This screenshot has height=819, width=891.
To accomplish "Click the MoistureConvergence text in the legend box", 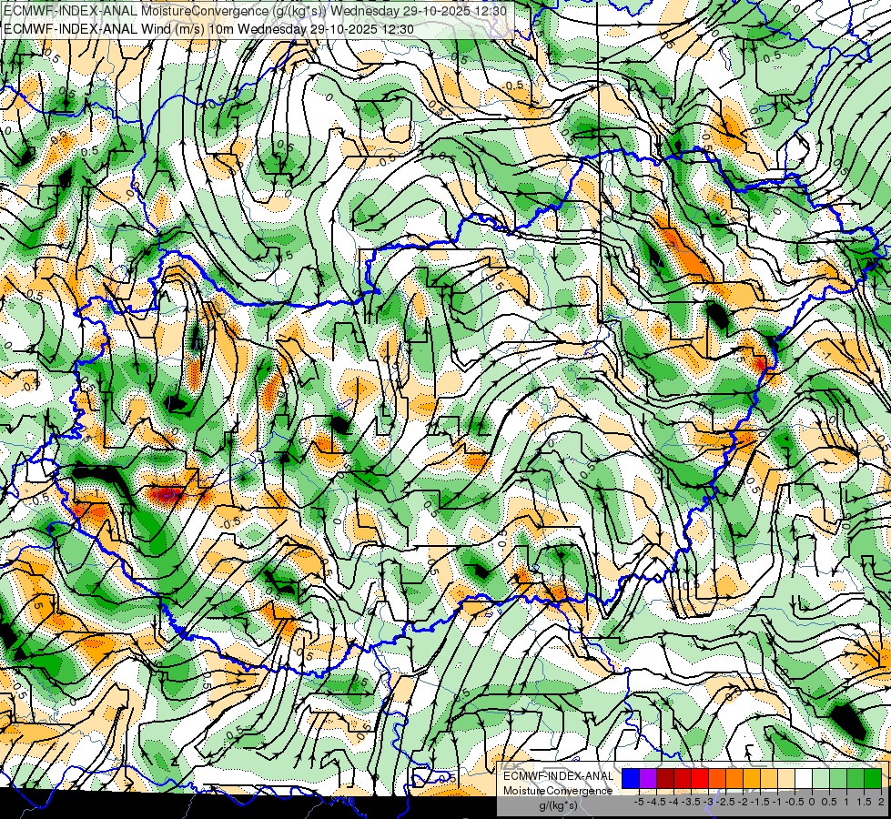I will pyautogui.click(x=558, y=791).
